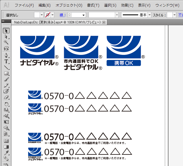Open the 書式(T) menu
Image resolution: width=183 pixels, height=166 pixels.
click(x=93, y=5)
